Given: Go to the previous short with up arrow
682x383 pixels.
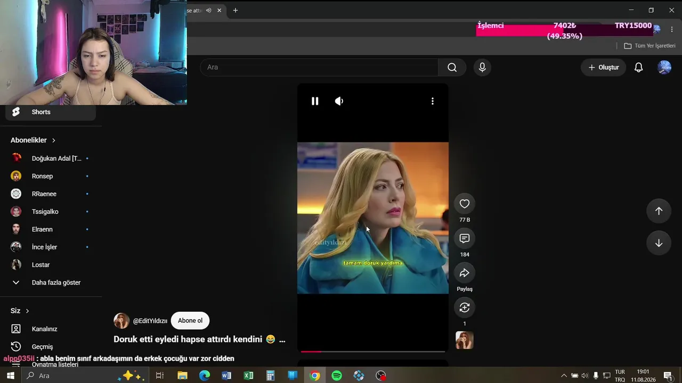Looking at the screenshot, I should tap(659, 211).
